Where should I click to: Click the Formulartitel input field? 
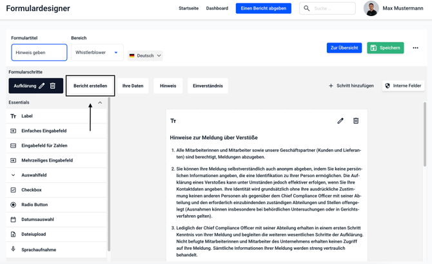(x=39, y=53)
